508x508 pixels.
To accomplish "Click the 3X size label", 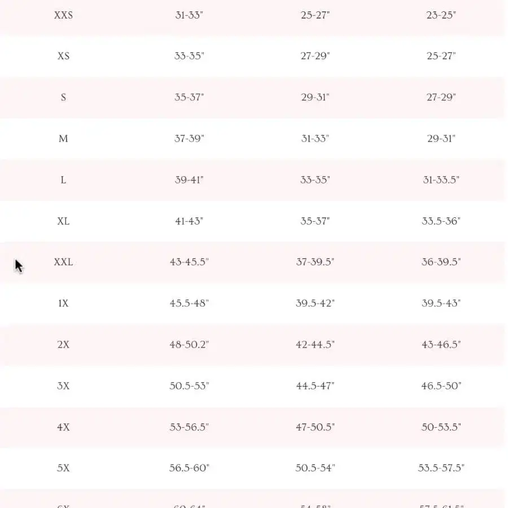I will tap(63, 386).
